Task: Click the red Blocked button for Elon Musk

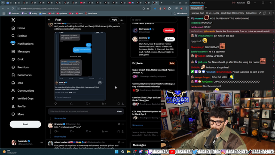Action: (169, 31)
